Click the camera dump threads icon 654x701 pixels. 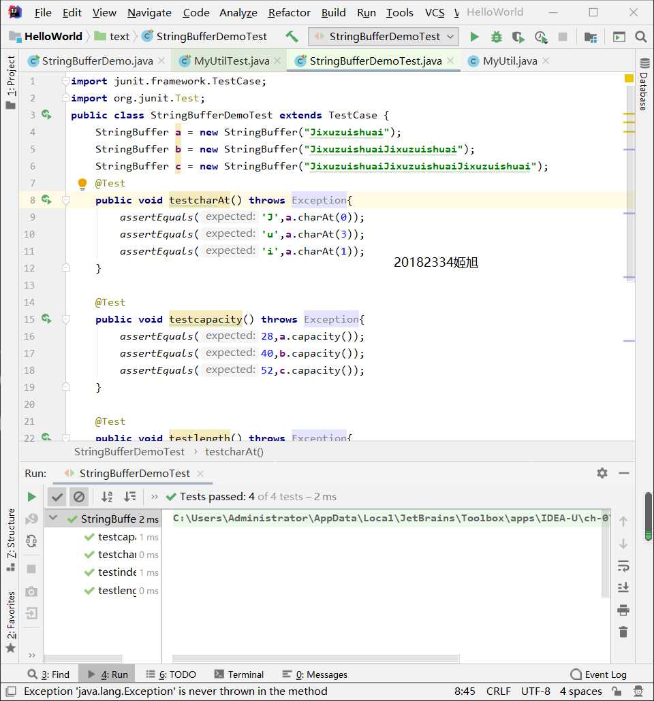(x=31, y=591)
